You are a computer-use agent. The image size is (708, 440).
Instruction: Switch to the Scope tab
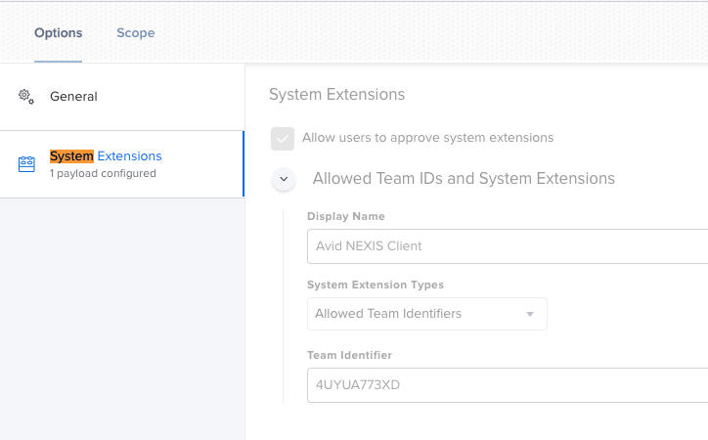(136, 33)
